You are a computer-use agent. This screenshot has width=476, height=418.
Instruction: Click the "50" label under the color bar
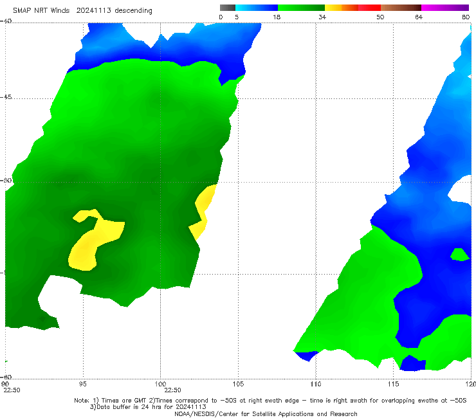tap(380, 17)
